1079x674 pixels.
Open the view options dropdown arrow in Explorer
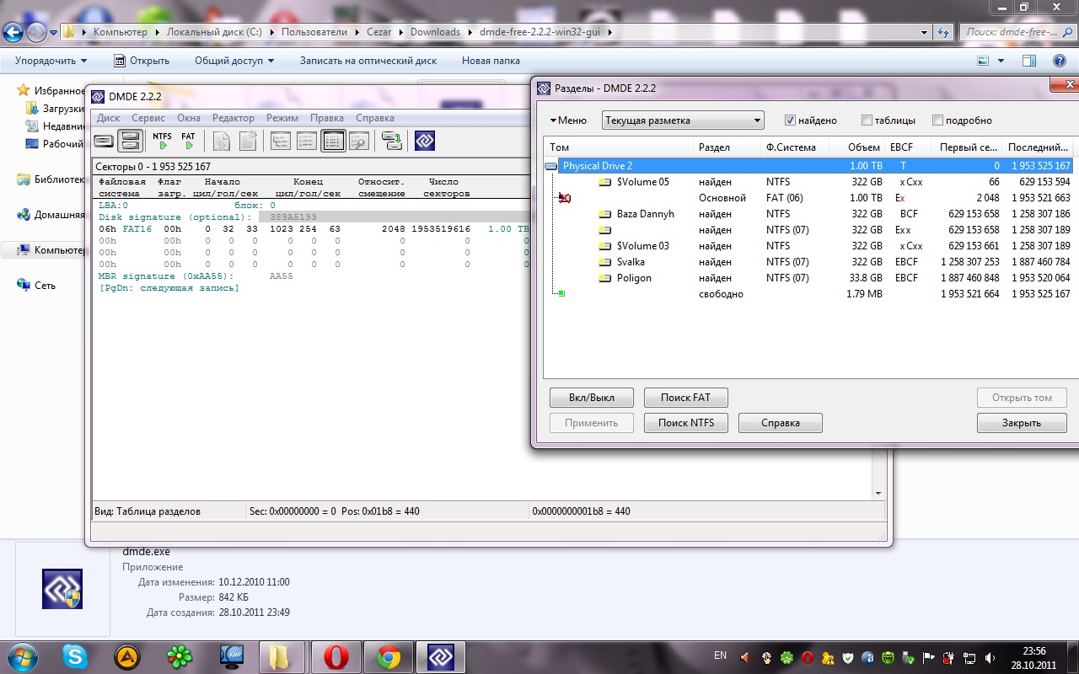(1001, 61)
